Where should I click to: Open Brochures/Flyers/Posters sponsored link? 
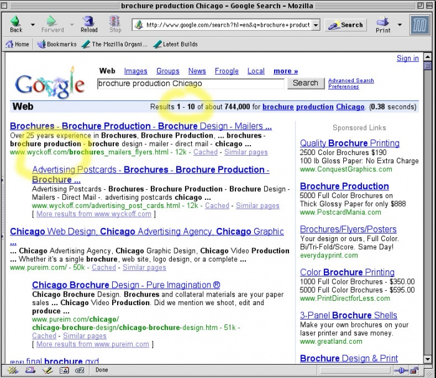[x=348, y=229]
